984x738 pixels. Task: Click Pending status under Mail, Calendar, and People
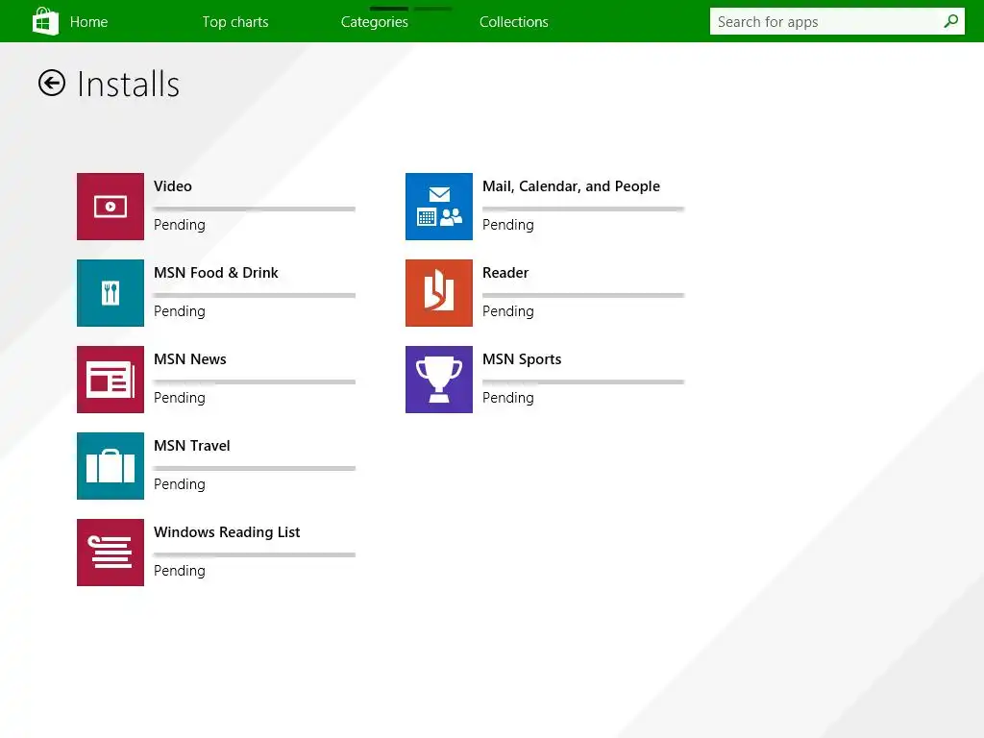coord(508,225)
